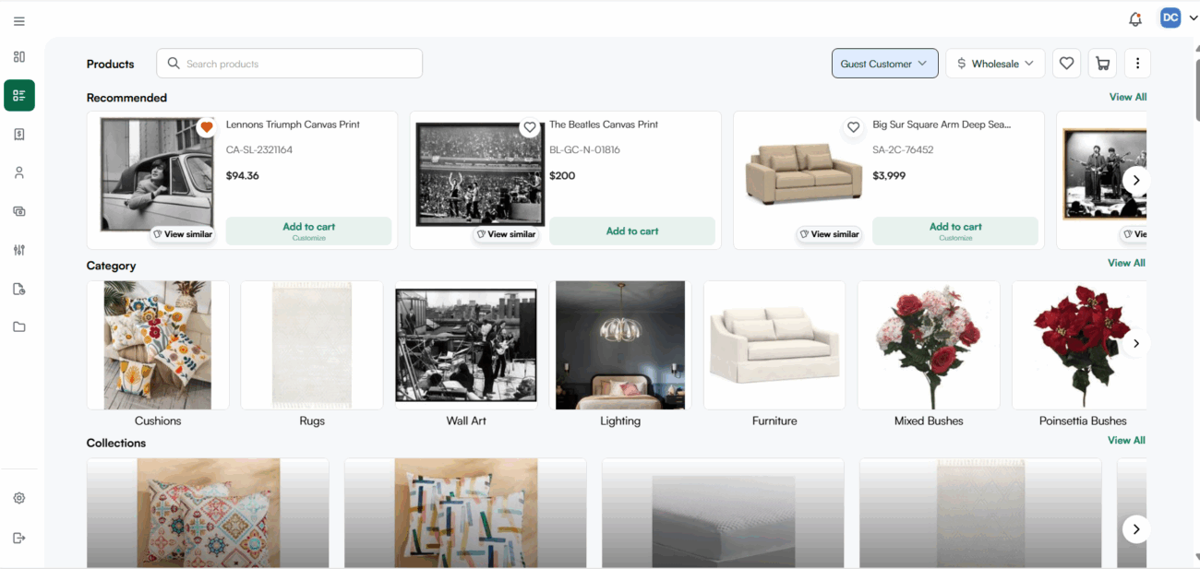Open the Wholesale pricing dropdown
The height and width of the screenshot is (569, 1200).
coord(995,64)
